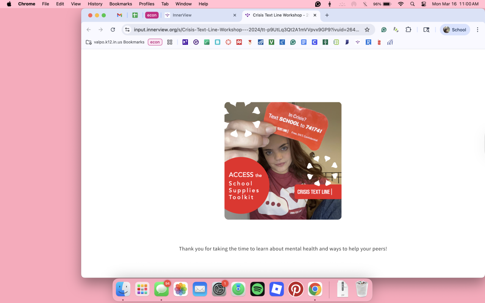View site information for innerview.org
485x303 pixels.
click(x=127, y=30)
